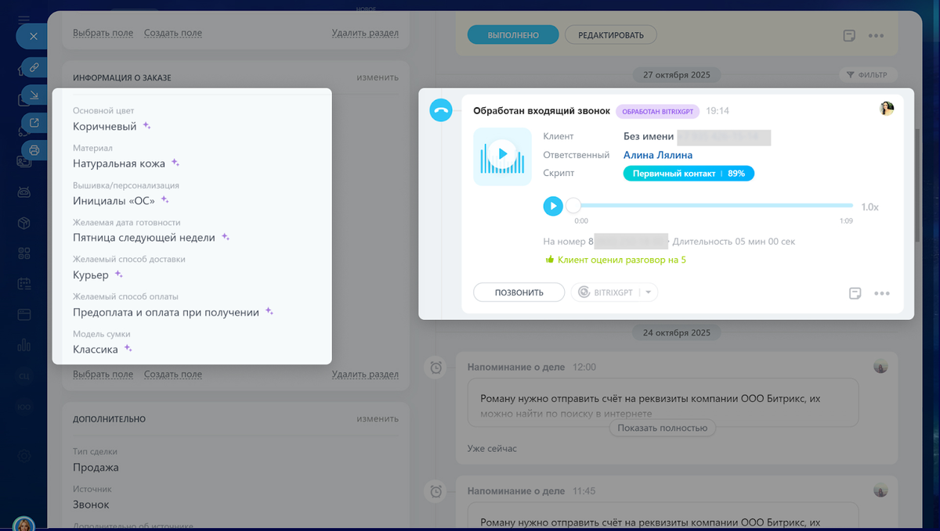
Task: Click the ПОЗВОНИТЬ button
Action: click(519, 292)
